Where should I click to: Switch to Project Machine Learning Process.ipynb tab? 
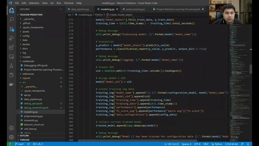coord(178,9)
